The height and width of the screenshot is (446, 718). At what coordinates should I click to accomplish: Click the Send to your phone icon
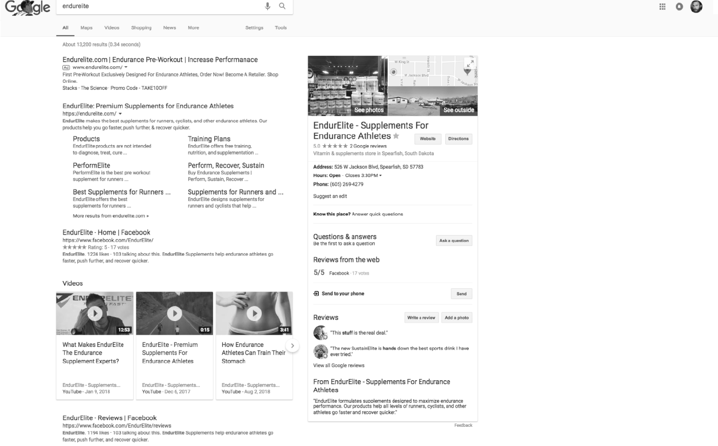tap(317, 294)
